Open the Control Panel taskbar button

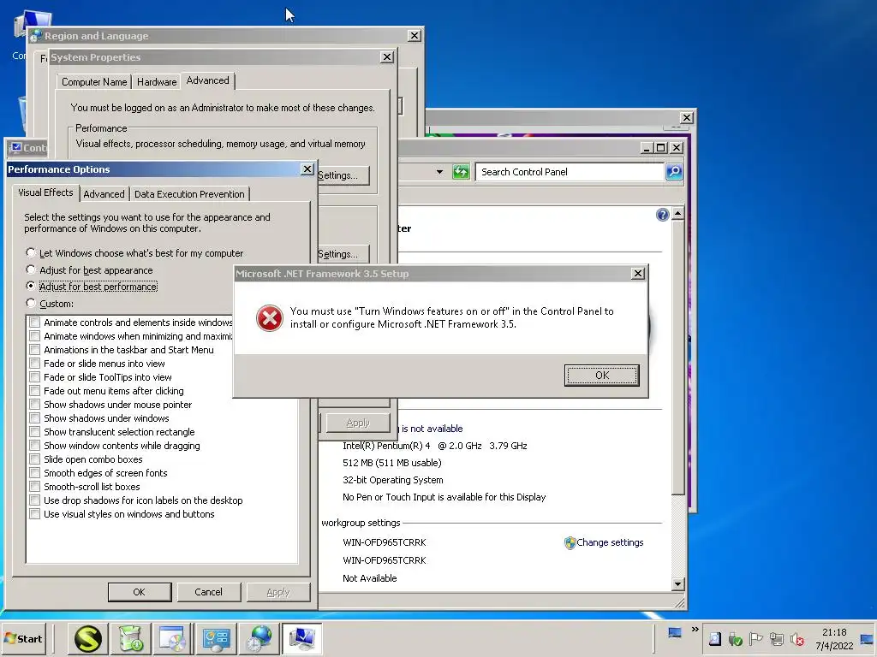pos(217,638)
